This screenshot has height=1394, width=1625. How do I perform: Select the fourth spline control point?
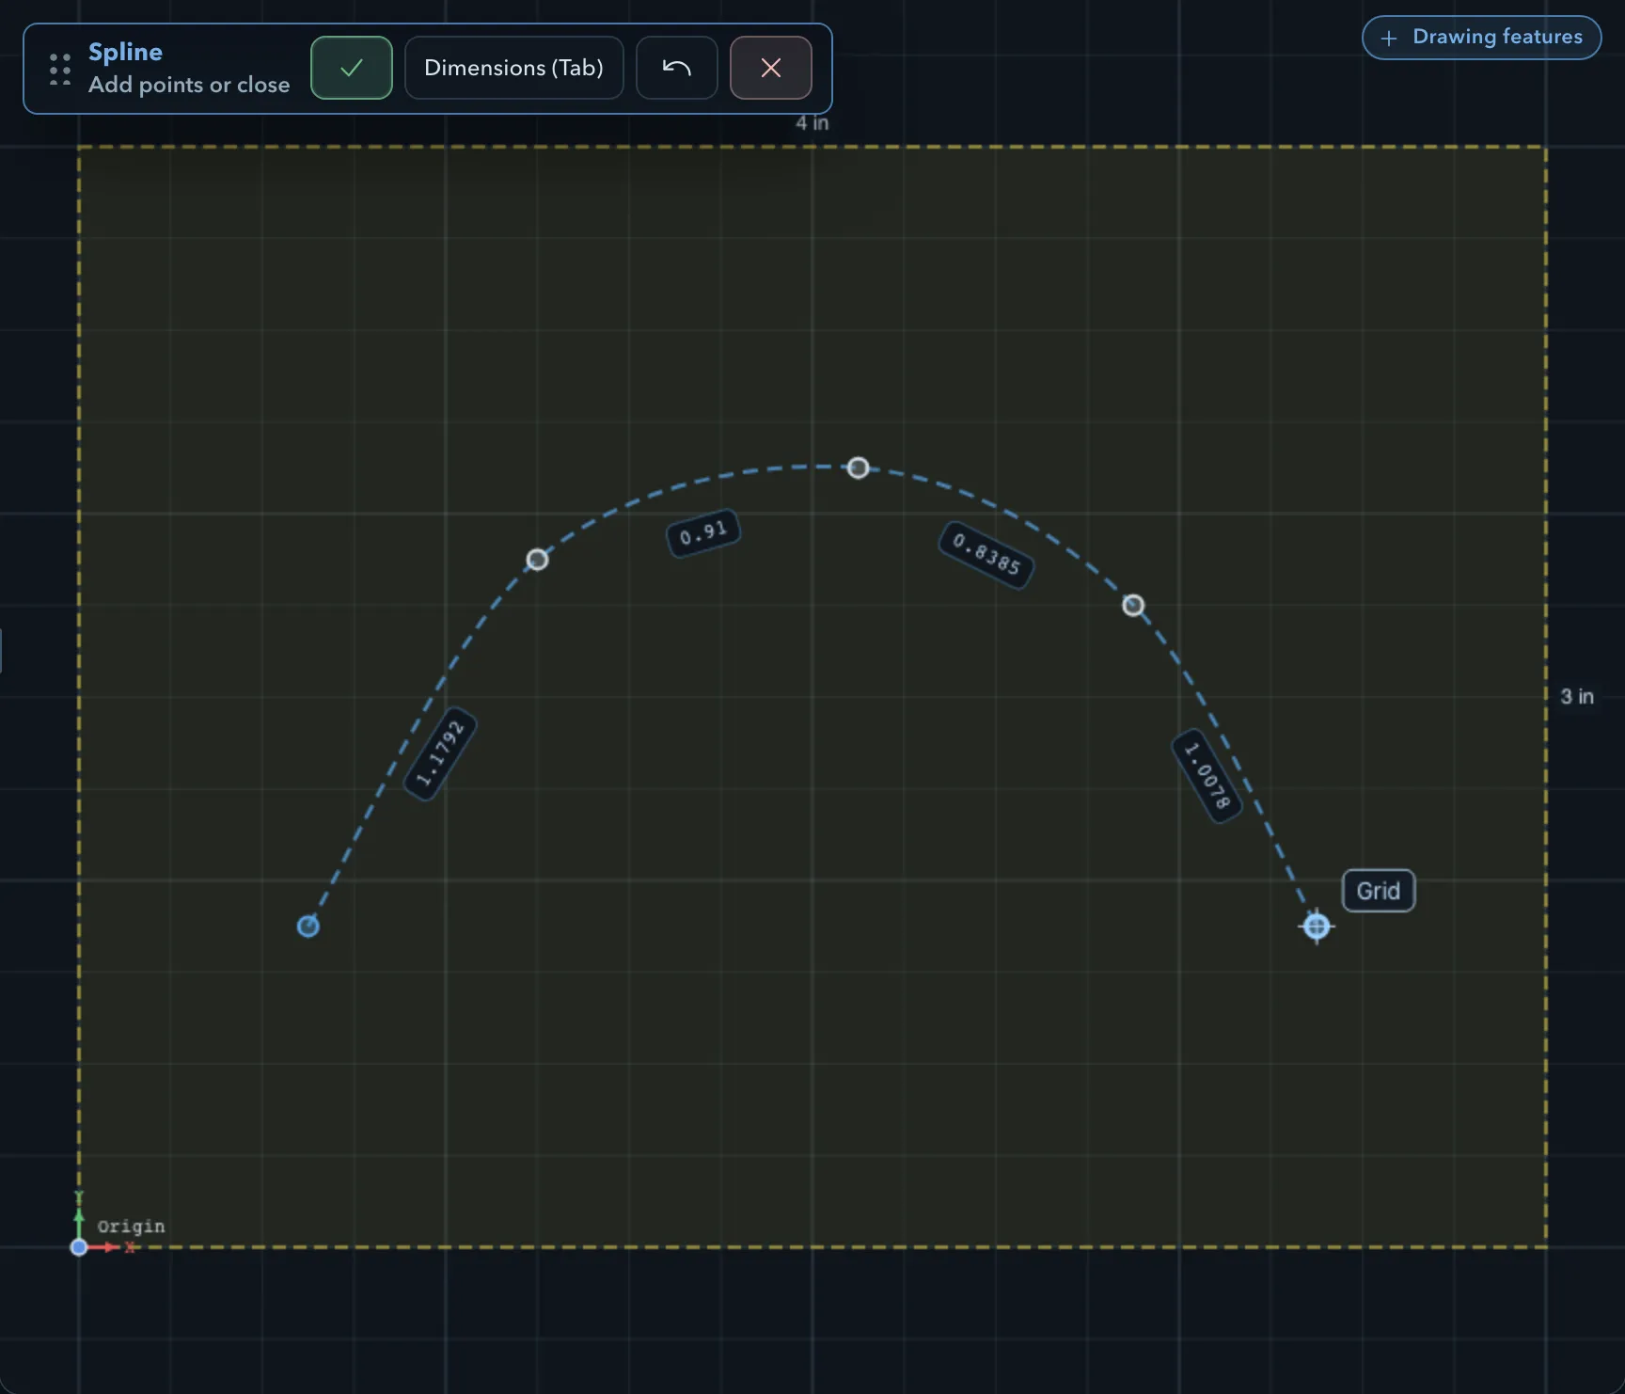(x=1133, y=605)
